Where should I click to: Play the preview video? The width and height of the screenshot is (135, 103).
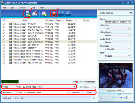pyautogui.click(x=102, y=98)
